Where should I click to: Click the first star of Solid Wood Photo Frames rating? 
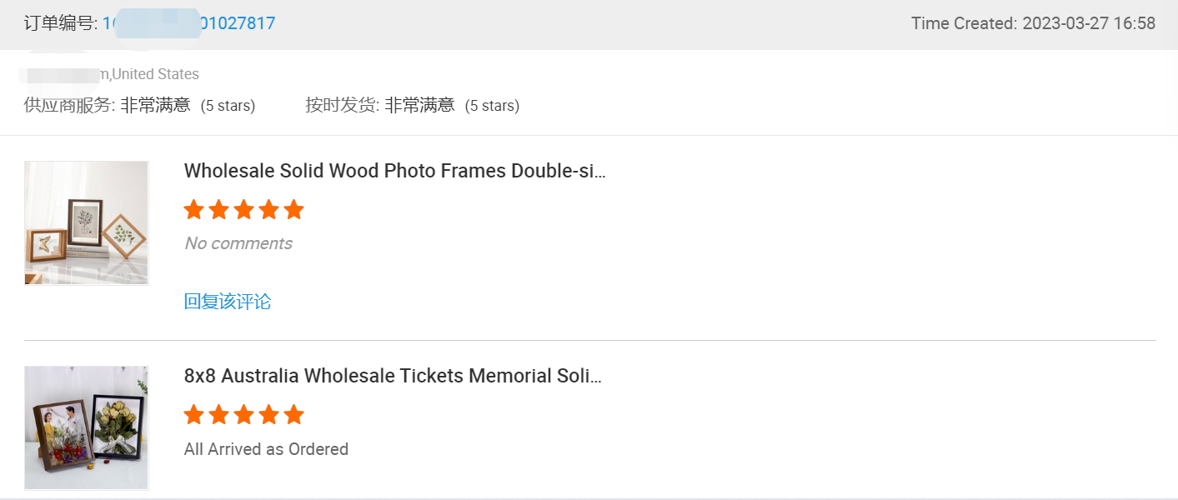(193, 209)
